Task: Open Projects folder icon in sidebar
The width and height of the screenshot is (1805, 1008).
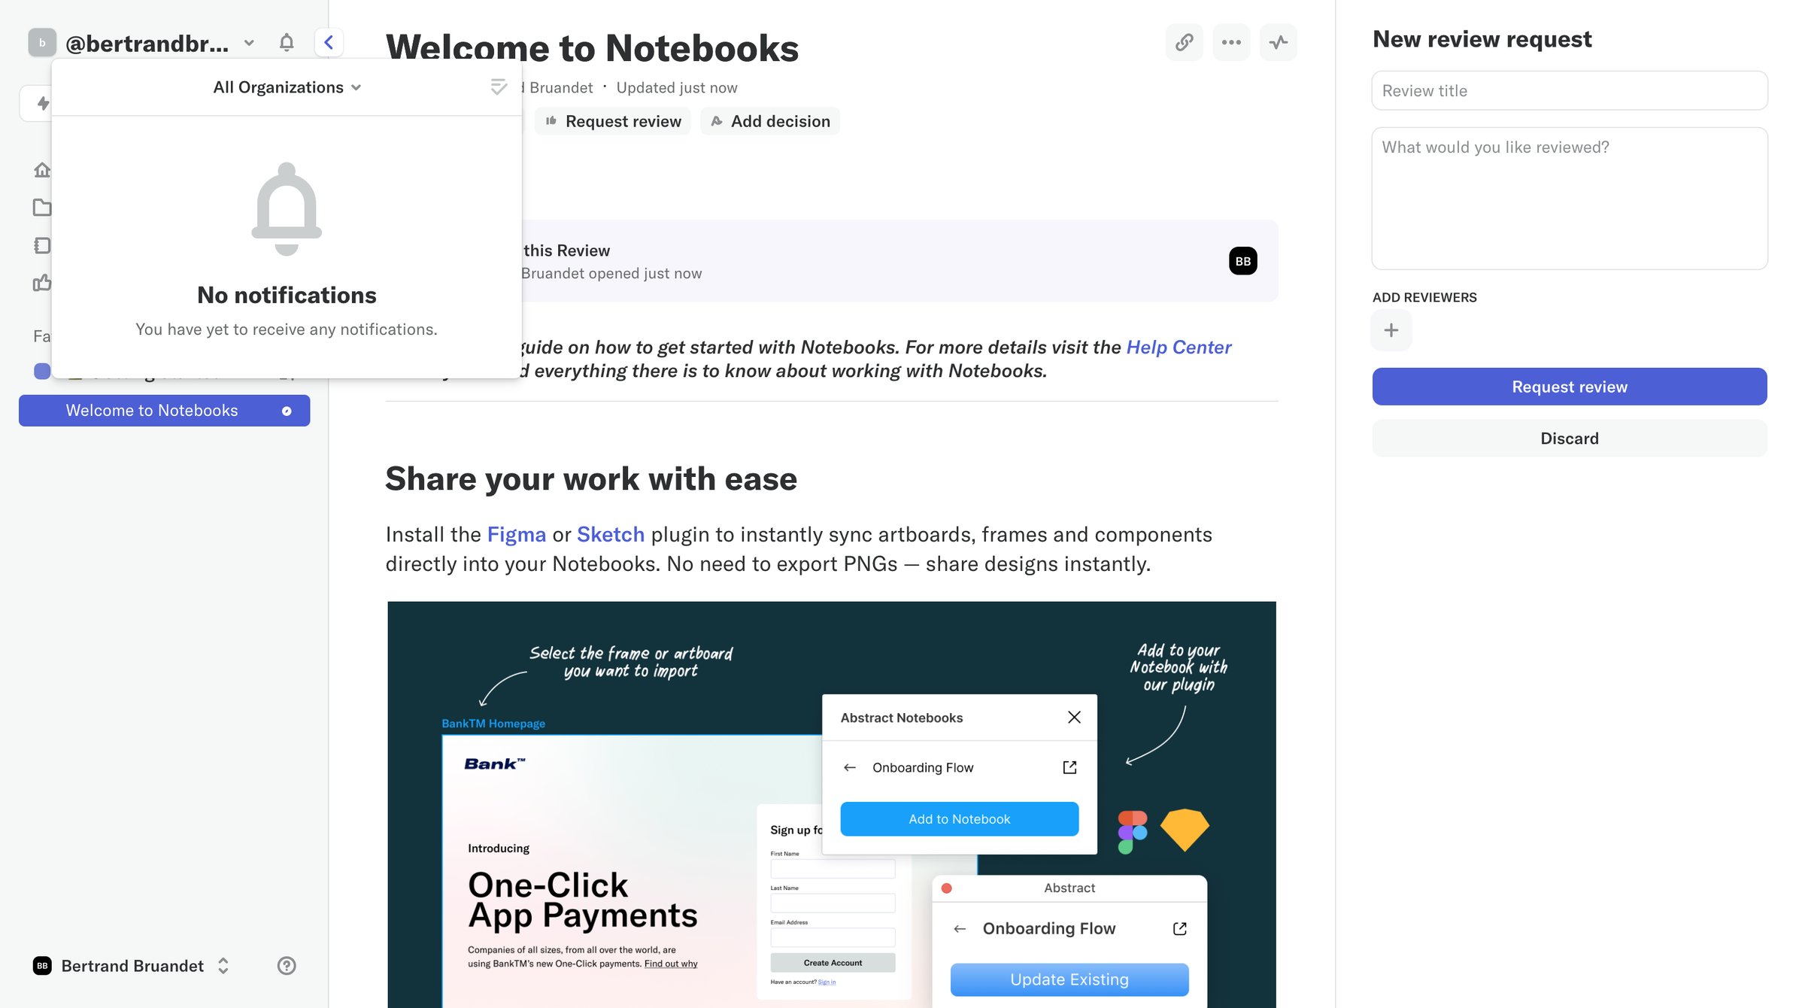Action: coord(42,208)
